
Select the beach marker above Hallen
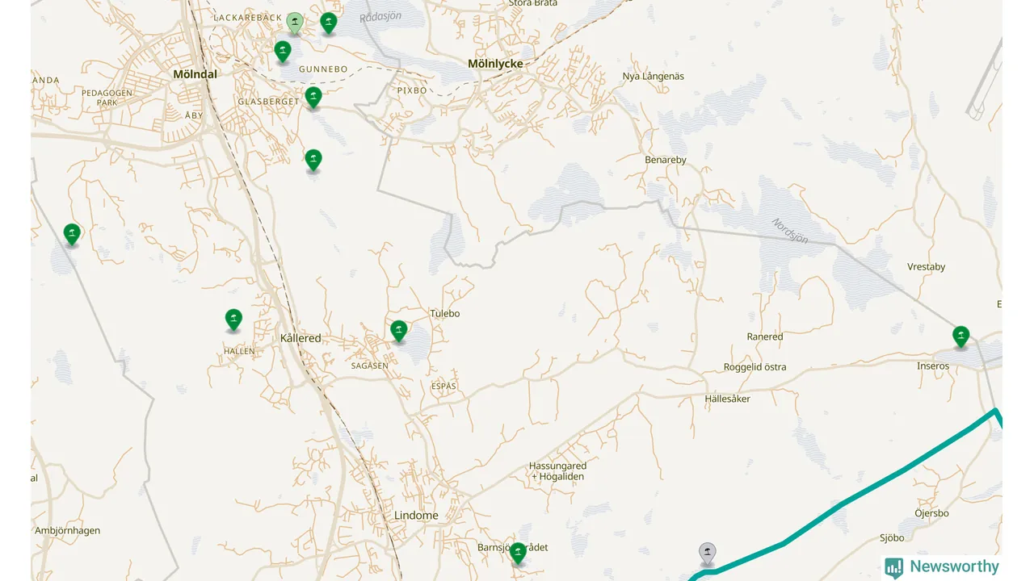(x=233, y=320)
